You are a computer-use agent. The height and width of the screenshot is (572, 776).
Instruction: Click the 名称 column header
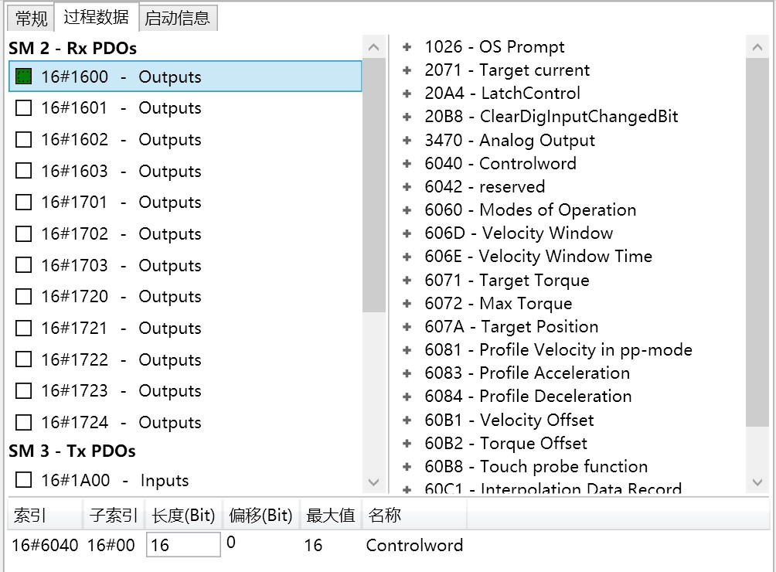click(384, 516)
